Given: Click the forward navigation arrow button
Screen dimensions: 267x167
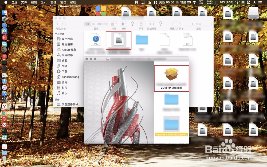Looking at the screenshot, I should (63, 24).
